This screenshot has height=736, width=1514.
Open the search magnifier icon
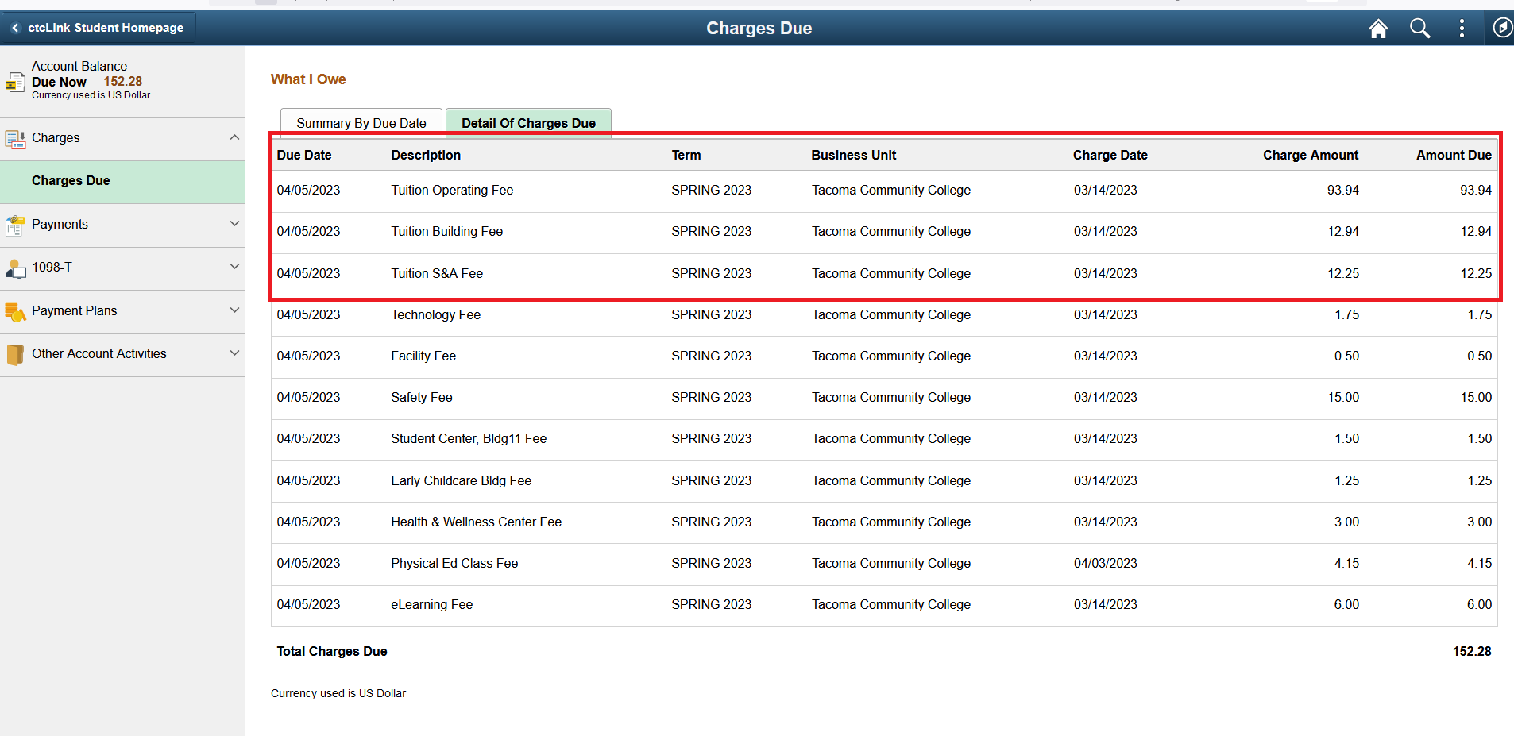(1419, 29)
